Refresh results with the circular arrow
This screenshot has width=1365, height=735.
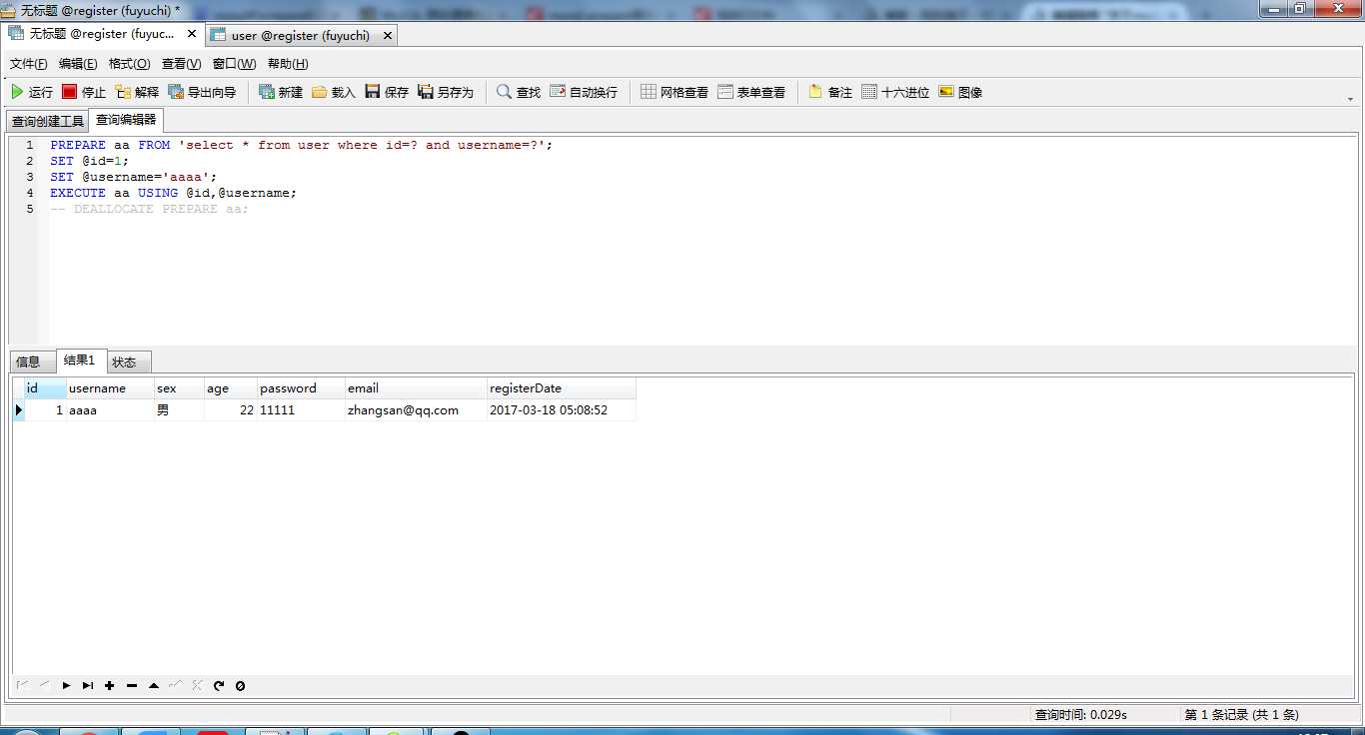click(219, 686)
